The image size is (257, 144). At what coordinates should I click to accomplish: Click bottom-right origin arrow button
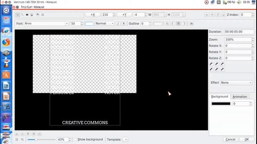point(222,70)
